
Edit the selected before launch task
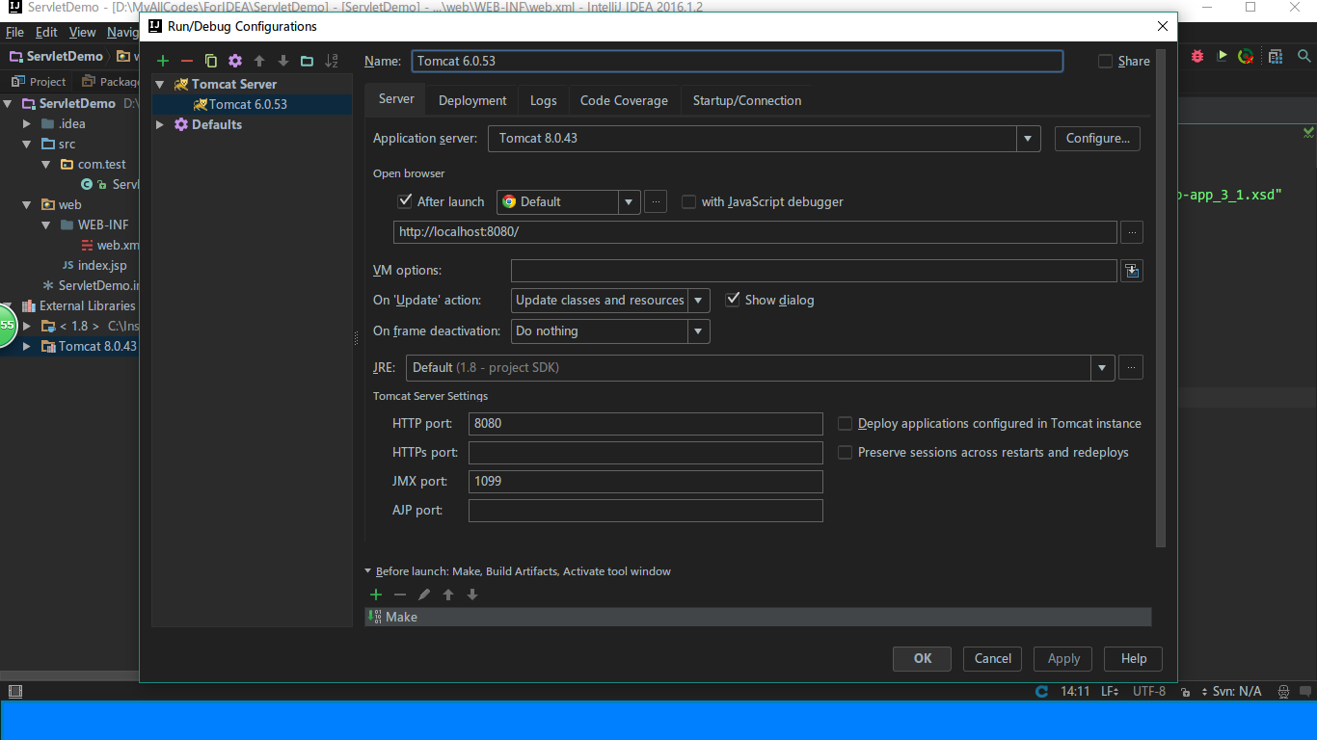[424, 595]
